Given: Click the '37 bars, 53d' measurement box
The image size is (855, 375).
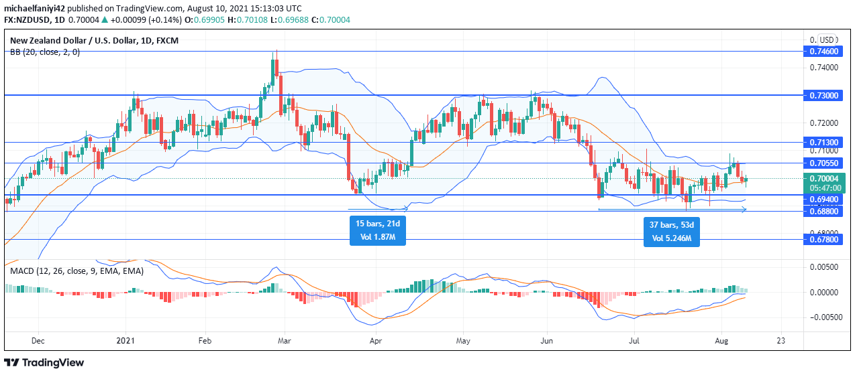Looking at the screenshot, I should pos(672,231).
